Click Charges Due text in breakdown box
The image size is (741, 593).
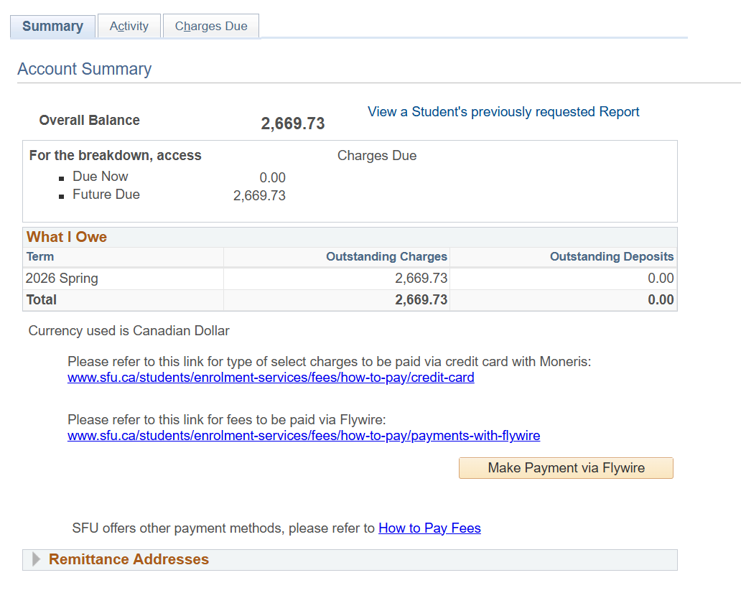376,156
